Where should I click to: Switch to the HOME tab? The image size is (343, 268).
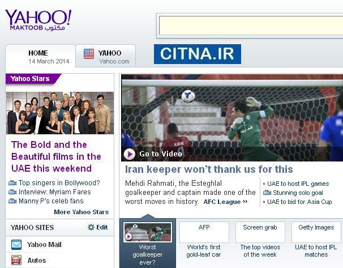[x=40, y=56]
